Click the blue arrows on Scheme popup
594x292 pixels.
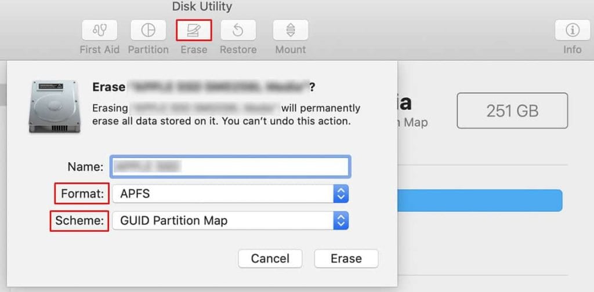341,221
